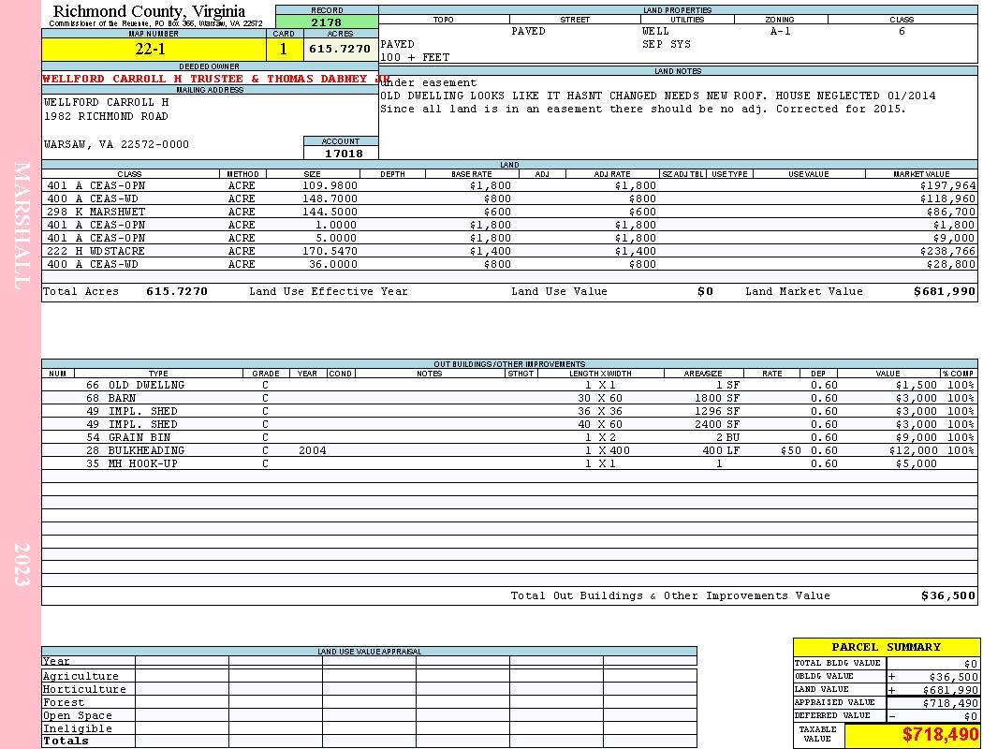Click the area value 2400 SF
The width and height of the screenshot is (983, 749).
(717, 424)
